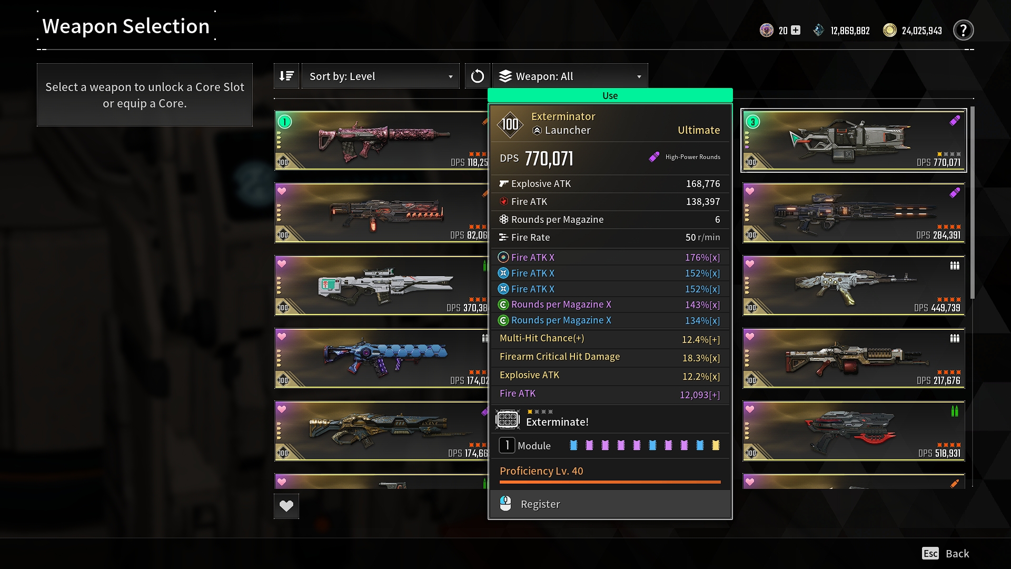This screenshot has width=1011, height=569.
Task: Toggle the sort order direction icon
Action: (286, 76)
